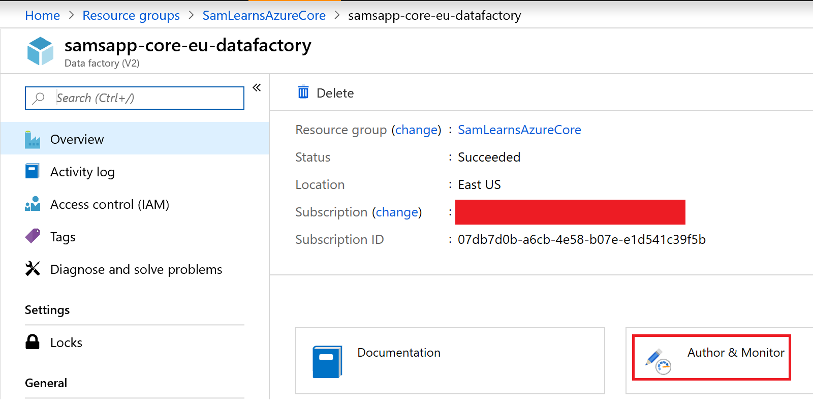Click the Access control (IAM) people icon
Screen dimensions: 813x408
tap(33, 204)
